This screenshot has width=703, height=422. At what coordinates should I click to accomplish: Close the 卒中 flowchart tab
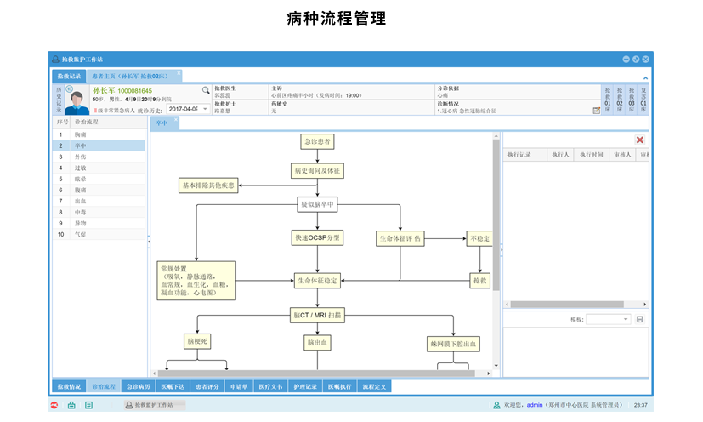pyautogui.click(x=177, y=121)
